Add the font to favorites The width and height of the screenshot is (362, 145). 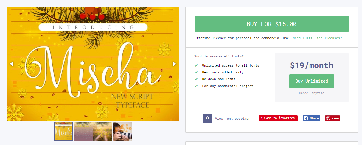[278, 118]
